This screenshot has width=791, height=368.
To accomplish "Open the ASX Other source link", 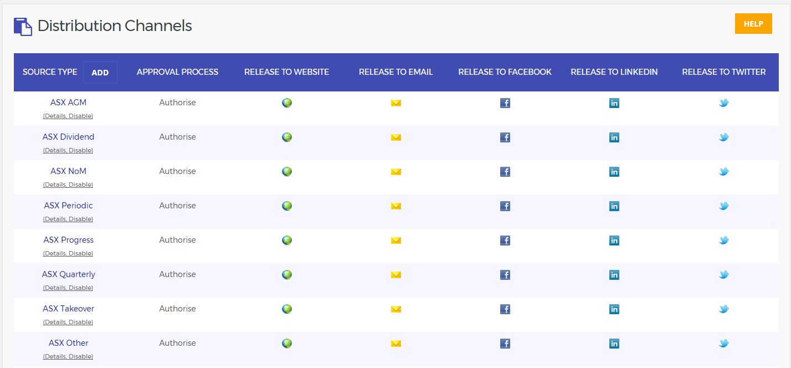I will click(x=68, y=343).
